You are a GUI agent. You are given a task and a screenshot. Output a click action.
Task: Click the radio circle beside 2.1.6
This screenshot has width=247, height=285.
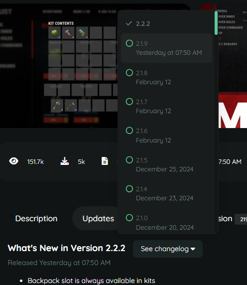pos(129,131)
